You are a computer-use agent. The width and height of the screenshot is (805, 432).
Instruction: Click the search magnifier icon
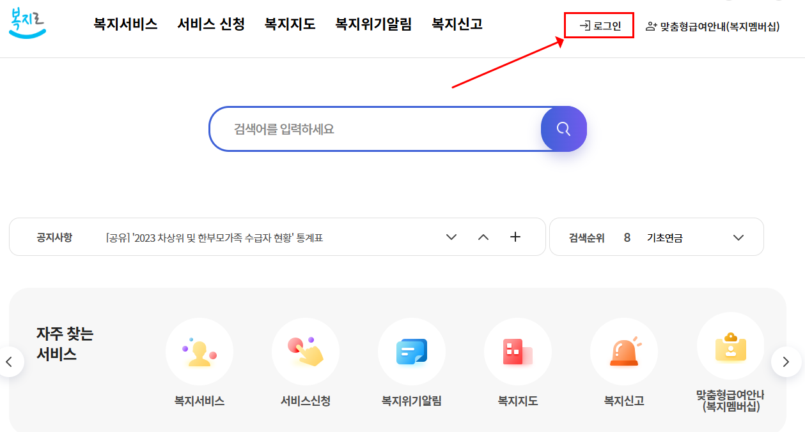tap(563, 128)
